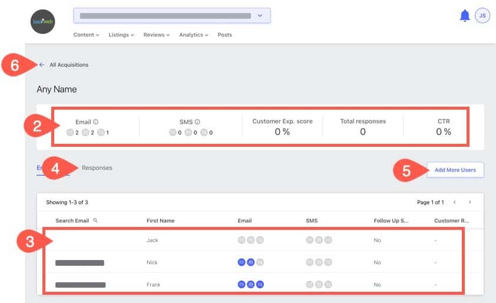Open the JS user avatar menu
This screenshot has width=496, height=303.
tap(482, 15)
